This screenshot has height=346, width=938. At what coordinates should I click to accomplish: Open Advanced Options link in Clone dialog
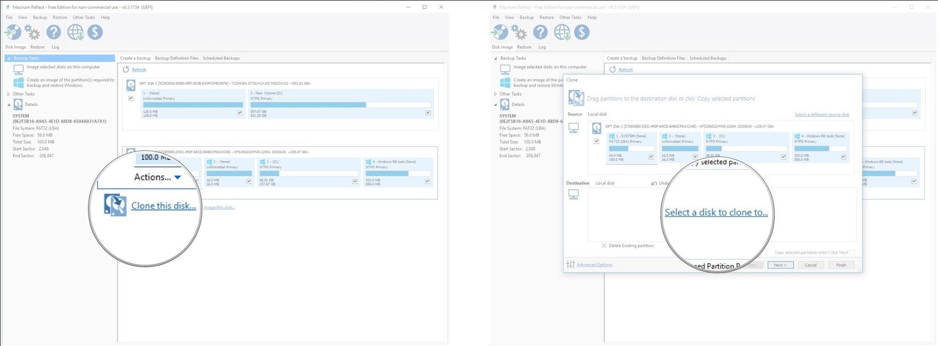click(x=594, y=265)
